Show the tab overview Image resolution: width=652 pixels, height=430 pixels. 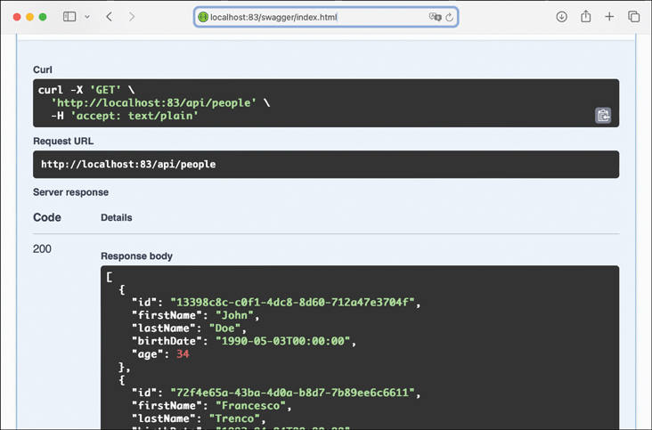tap(633, 17)
